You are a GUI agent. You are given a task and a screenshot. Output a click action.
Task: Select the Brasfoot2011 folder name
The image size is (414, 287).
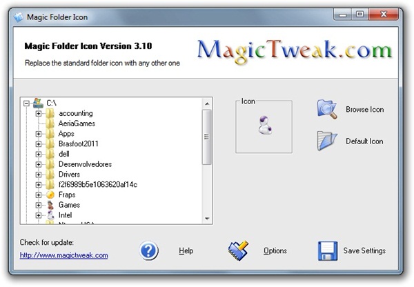[79, 144]
